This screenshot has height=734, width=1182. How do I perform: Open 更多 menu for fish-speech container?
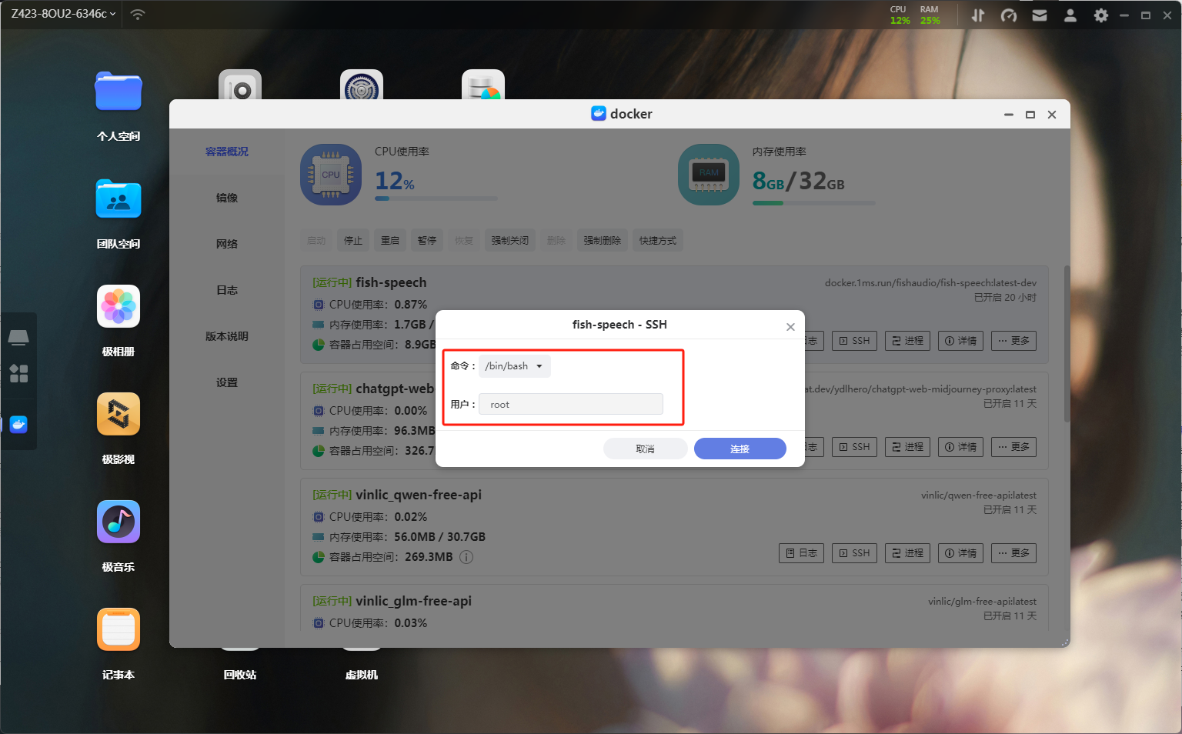tap(1013, 341)
